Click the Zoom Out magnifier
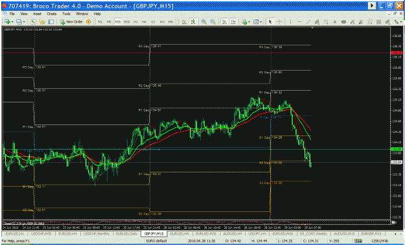Screen dimensions: 405x245 click(x=213, y=22)
